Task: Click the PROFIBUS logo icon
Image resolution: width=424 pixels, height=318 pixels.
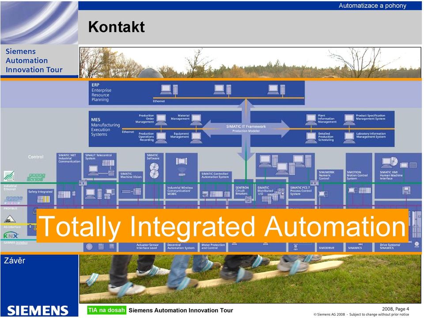Action: [13, 201]
